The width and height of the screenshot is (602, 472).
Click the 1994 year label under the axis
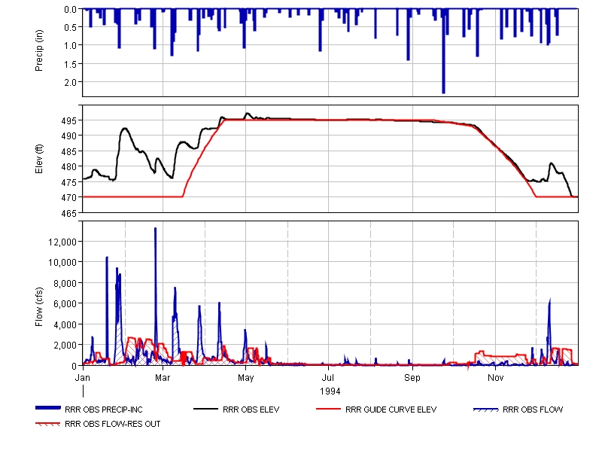(x=330, y=391)
